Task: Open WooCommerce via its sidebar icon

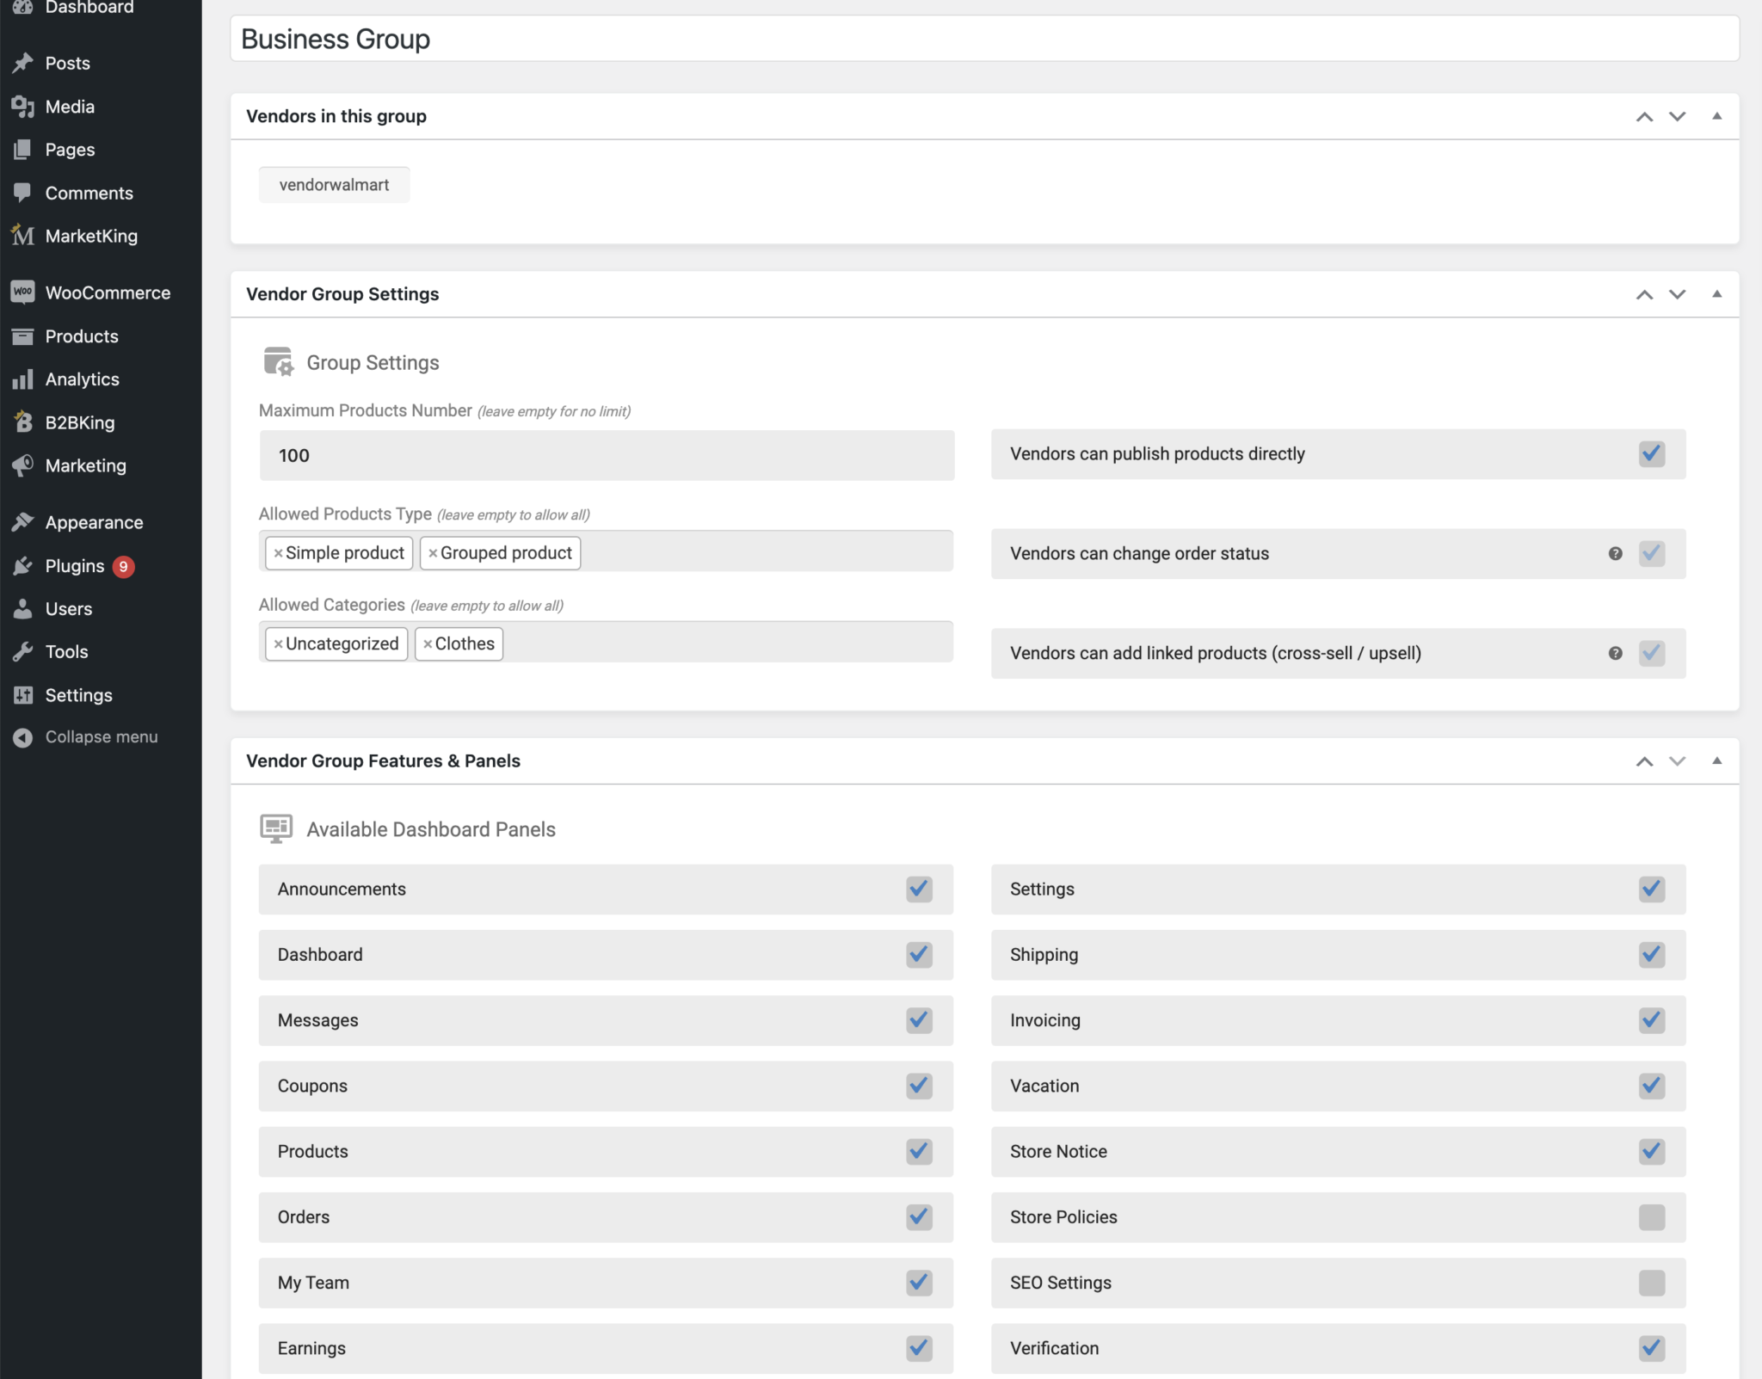Action: coord(23,292)
